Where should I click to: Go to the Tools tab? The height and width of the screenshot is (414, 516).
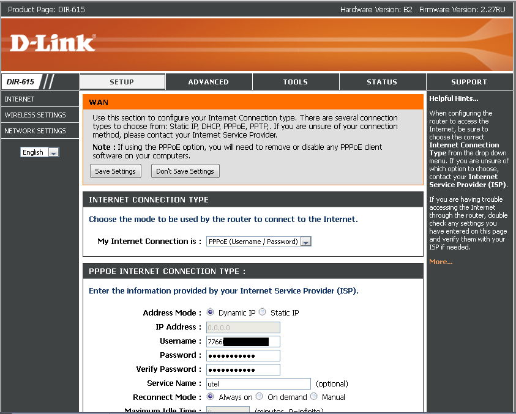click(x=295, y=82)
